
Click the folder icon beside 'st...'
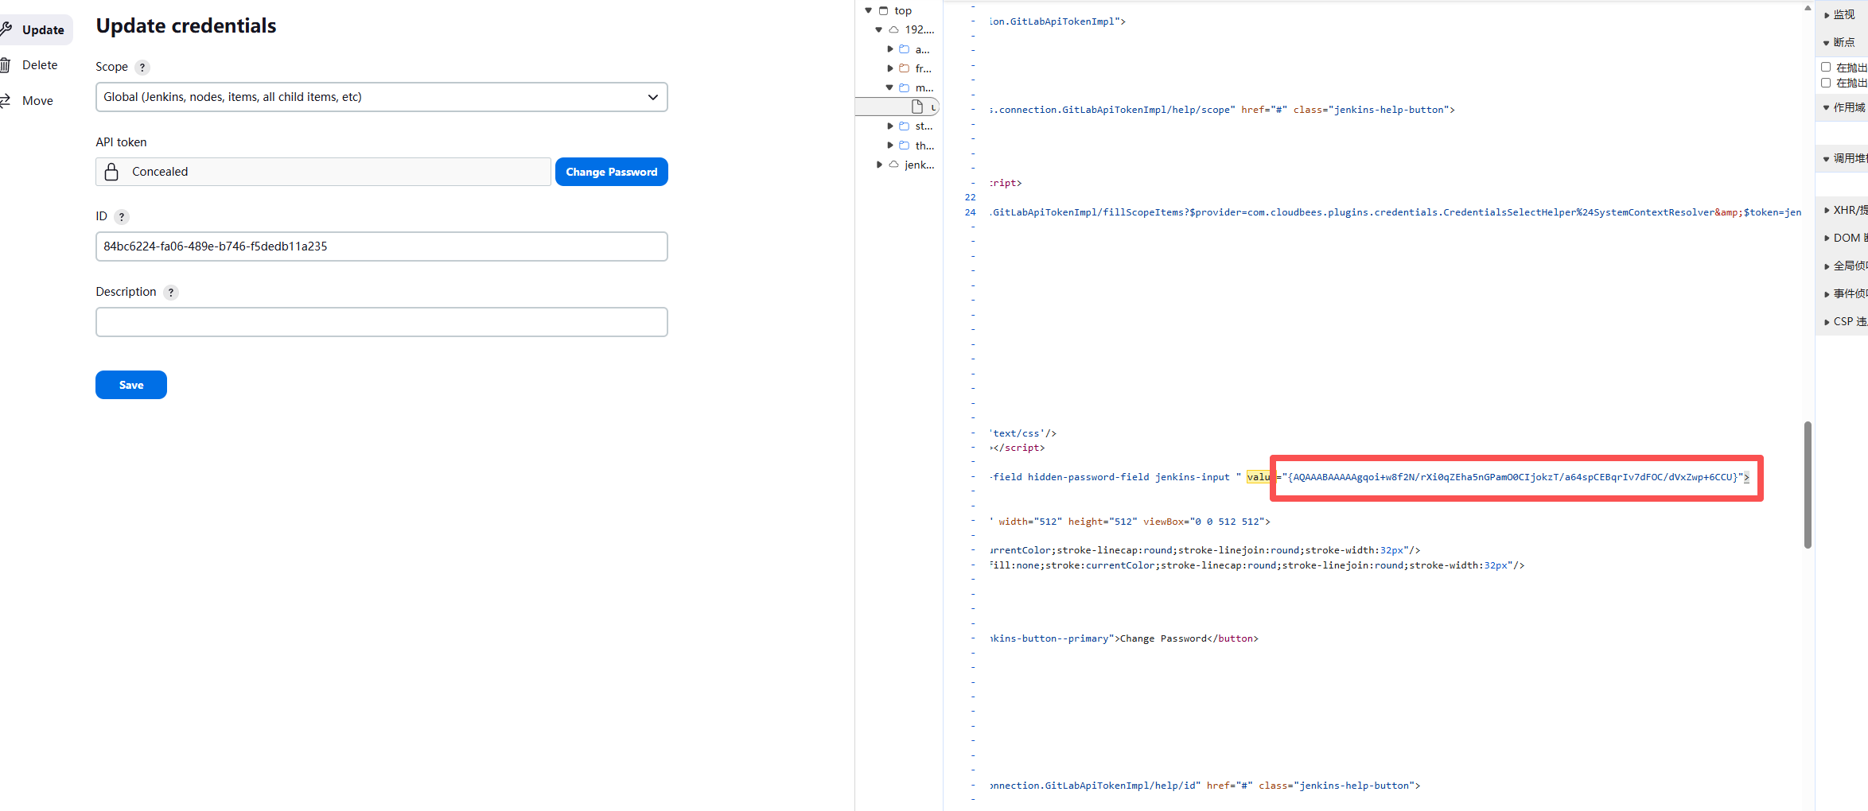904,126
